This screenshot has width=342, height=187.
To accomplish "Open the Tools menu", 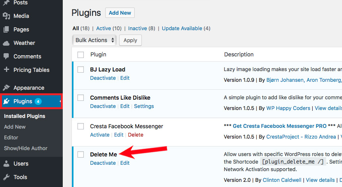I will tap(20, 177).
